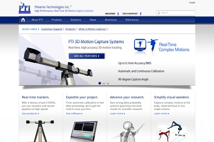Click See software link
Viewport: 214px width, 142px height.
click(74, 114)
